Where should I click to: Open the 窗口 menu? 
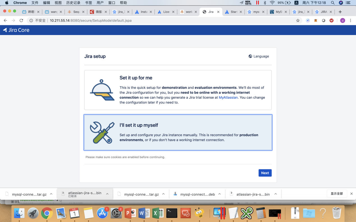click(x=112, y=3)
